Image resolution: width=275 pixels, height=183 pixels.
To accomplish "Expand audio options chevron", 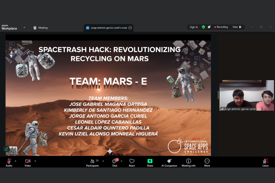I will pyautogui.click(x=16, y=161).
